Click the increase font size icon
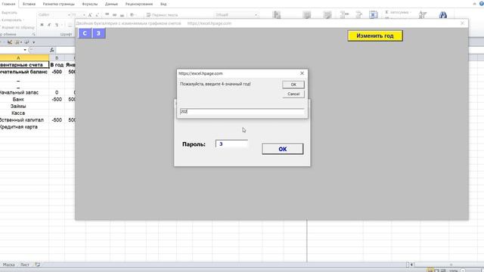Image resolution: width=484 pixels, height=272 pixels. (90, 15)
